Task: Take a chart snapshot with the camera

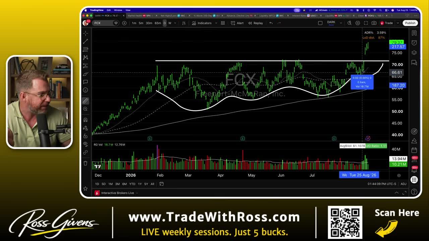Action: (x=374, y=23)
